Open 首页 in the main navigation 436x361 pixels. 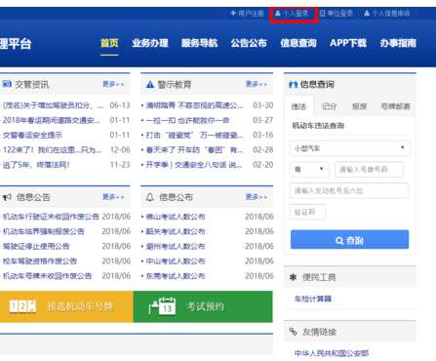point(109,43)
